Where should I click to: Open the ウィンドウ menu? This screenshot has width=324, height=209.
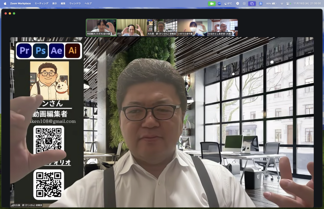click(75, 3)
